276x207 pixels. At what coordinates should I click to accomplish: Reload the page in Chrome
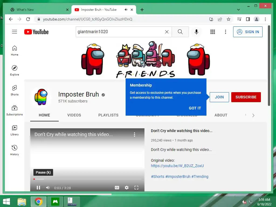click(28, 19)
